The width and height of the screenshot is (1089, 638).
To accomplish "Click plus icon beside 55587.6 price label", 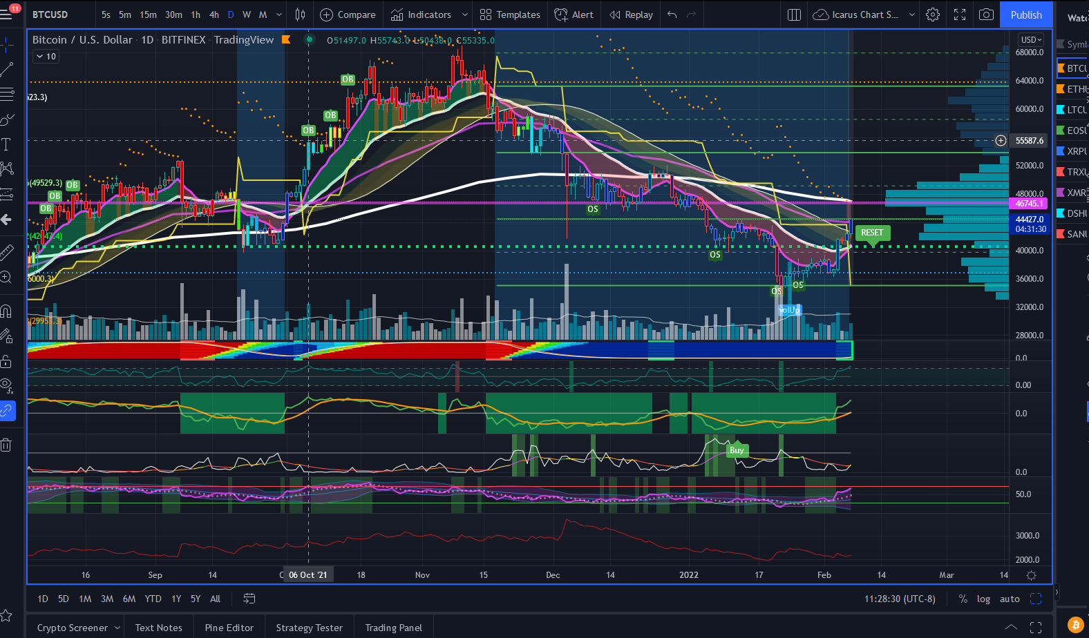I will point(1001,140).
